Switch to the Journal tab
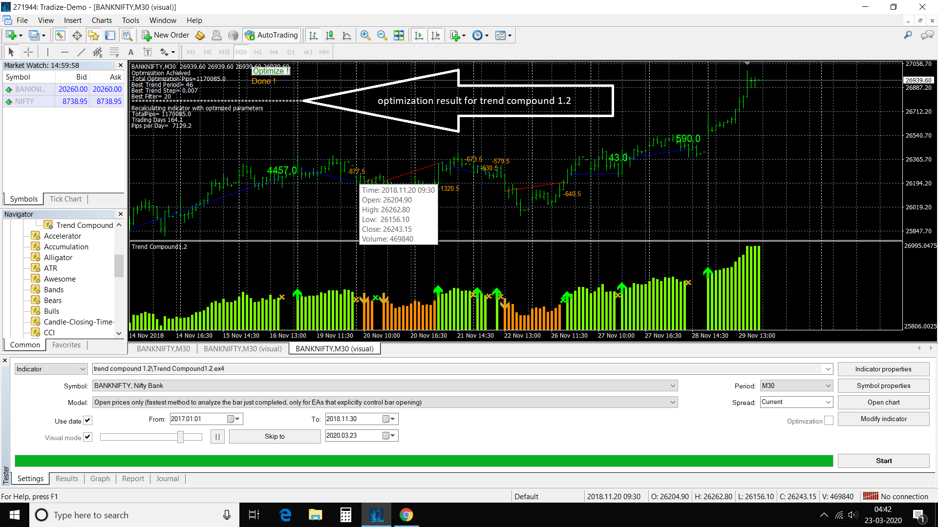Screen dimensions: 938x527 pyautogui.click(x=167, y=479)
